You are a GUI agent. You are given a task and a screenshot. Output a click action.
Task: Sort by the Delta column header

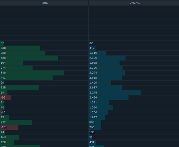coord(44,3)
